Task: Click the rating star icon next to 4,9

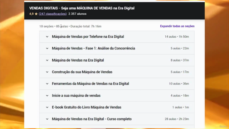Action: pos(36,14)
